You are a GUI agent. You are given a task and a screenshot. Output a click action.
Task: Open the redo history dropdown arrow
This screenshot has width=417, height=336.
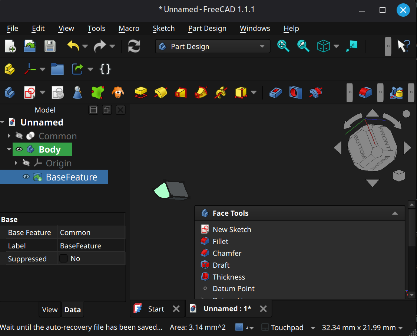pos(112,46)
